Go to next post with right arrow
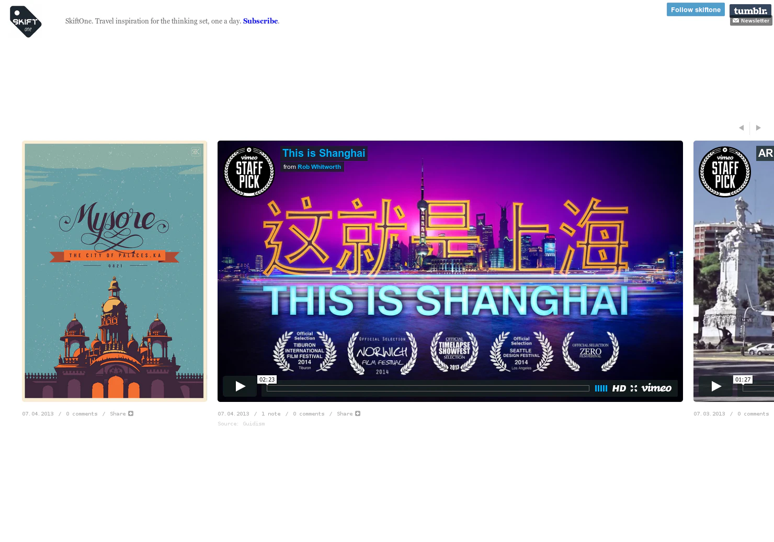The width and height of the screenshot is (774, 542). tap(758, 128)
